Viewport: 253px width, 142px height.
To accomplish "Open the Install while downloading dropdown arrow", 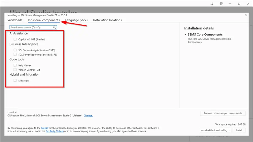I will [x=230, y=130].
